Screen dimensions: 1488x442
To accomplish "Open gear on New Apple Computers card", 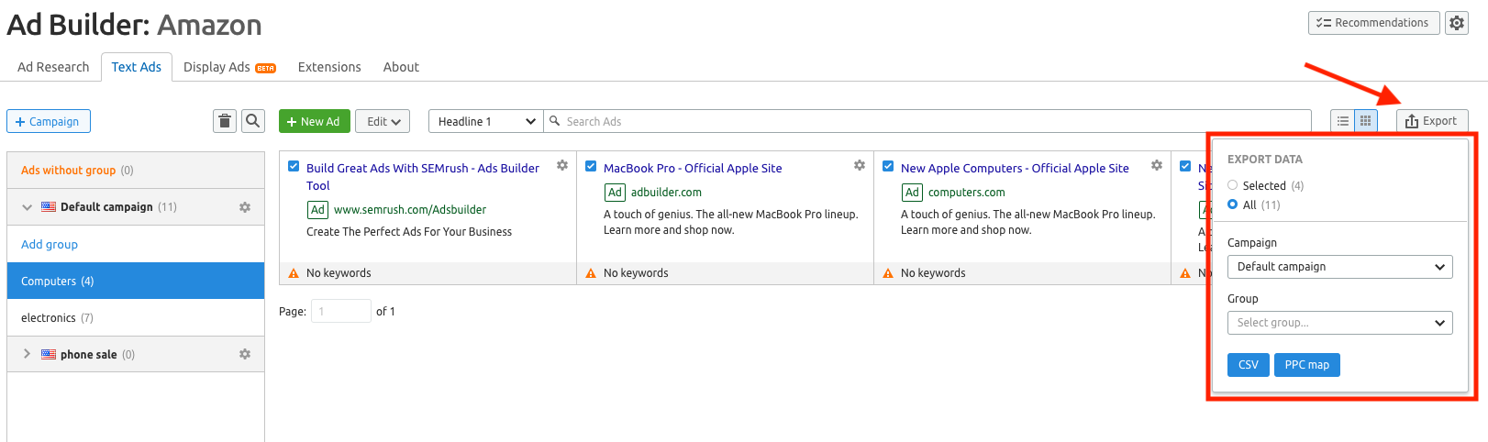I will pyautogui.click(x=1157, y=166).
